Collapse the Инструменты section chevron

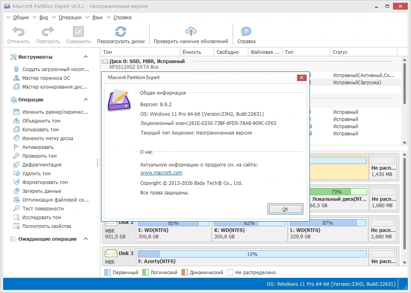86,57
